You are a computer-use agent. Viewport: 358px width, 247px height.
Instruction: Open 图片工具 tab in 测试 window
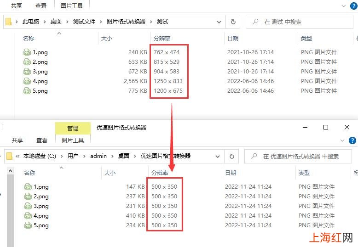[72, 6]
